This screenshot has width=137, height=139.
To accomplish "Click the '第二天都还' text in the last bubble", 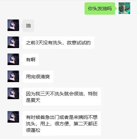I will [x=86, y=124].
